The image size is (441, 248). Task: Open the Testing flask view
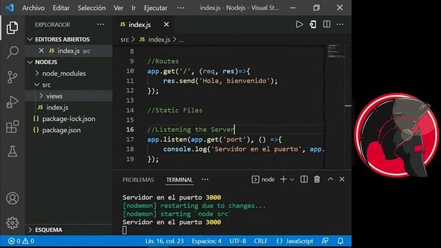pyautogui.click(x=12, y=152)
